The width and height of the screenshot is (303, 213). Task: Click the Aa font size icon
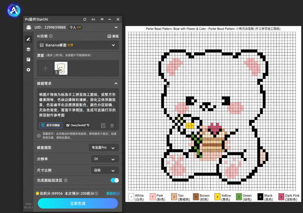point(93,19)
